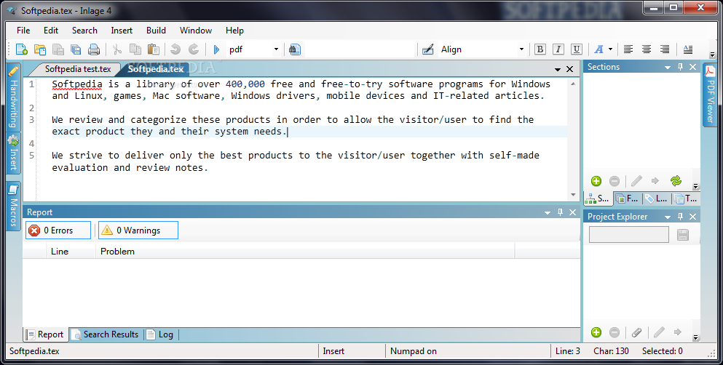Screen dimensions: 723x365
Task: Toggle bold formatting
Action: coord(540,49)
